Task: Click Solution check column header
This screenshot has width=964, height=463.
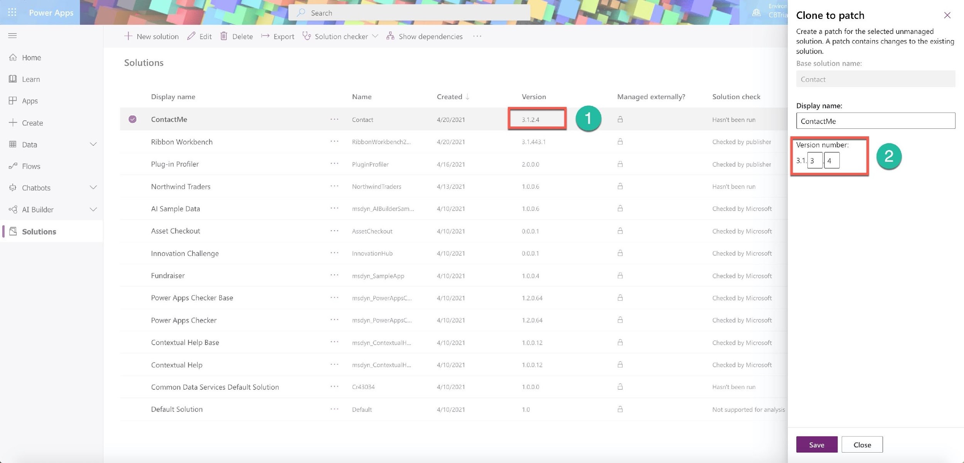Action: point(736,97)
